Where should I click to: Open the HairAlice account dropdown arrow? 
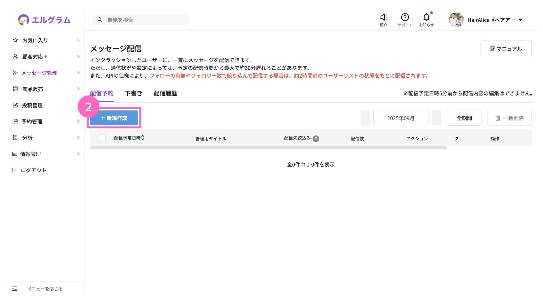point(520,20)
